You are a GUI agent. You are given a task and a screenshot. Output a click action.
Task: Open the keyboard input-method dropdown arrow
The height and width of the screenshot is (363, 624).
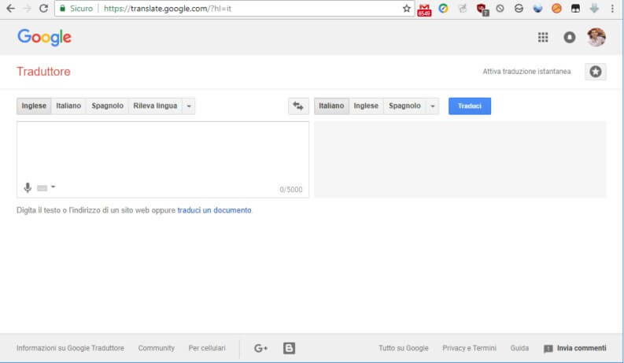pyautogui.click(x=53, y=187)
